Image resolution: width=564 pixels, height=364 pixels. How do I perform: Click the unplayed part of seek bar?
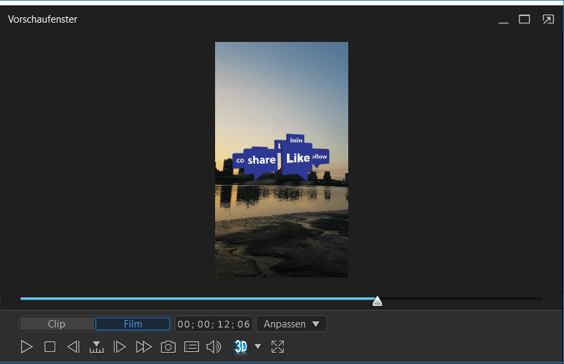click(x=462, y=299)
